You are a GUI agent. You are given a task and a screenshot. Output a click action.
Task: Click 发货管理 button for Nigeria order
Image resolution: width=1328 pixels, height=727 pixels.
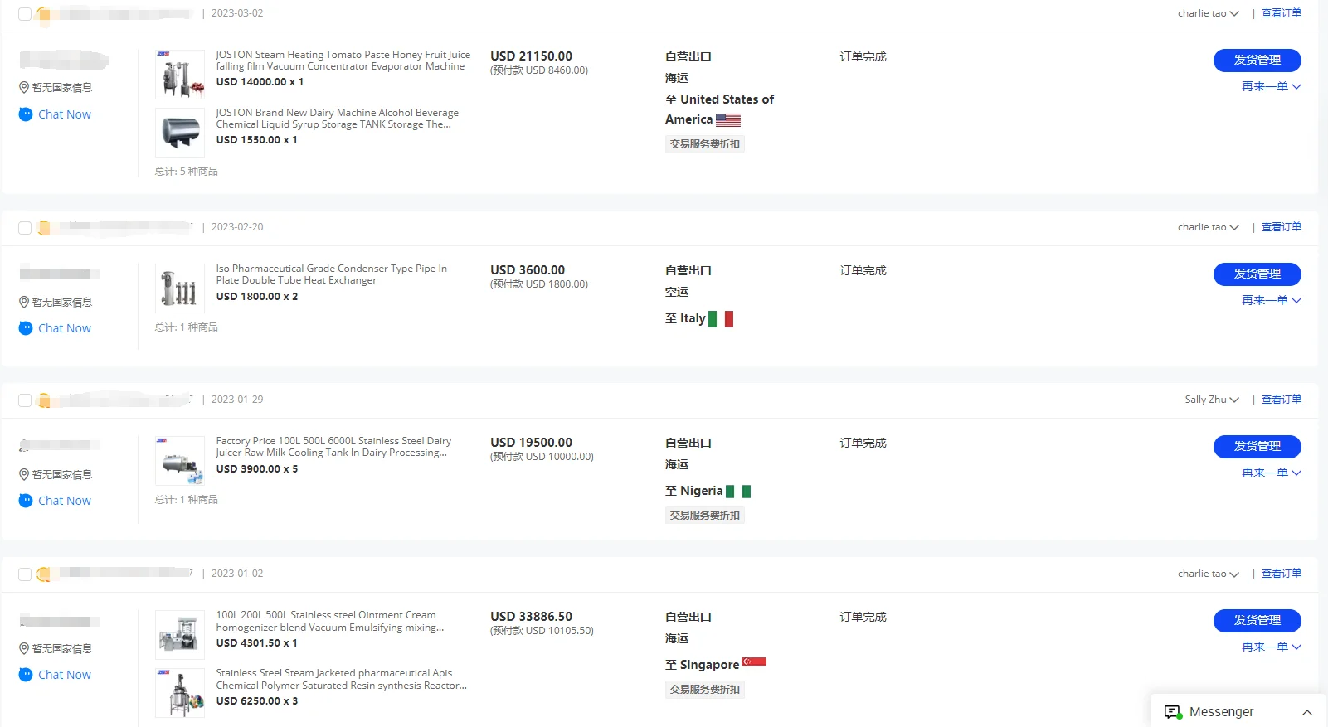pos(1257,447)
